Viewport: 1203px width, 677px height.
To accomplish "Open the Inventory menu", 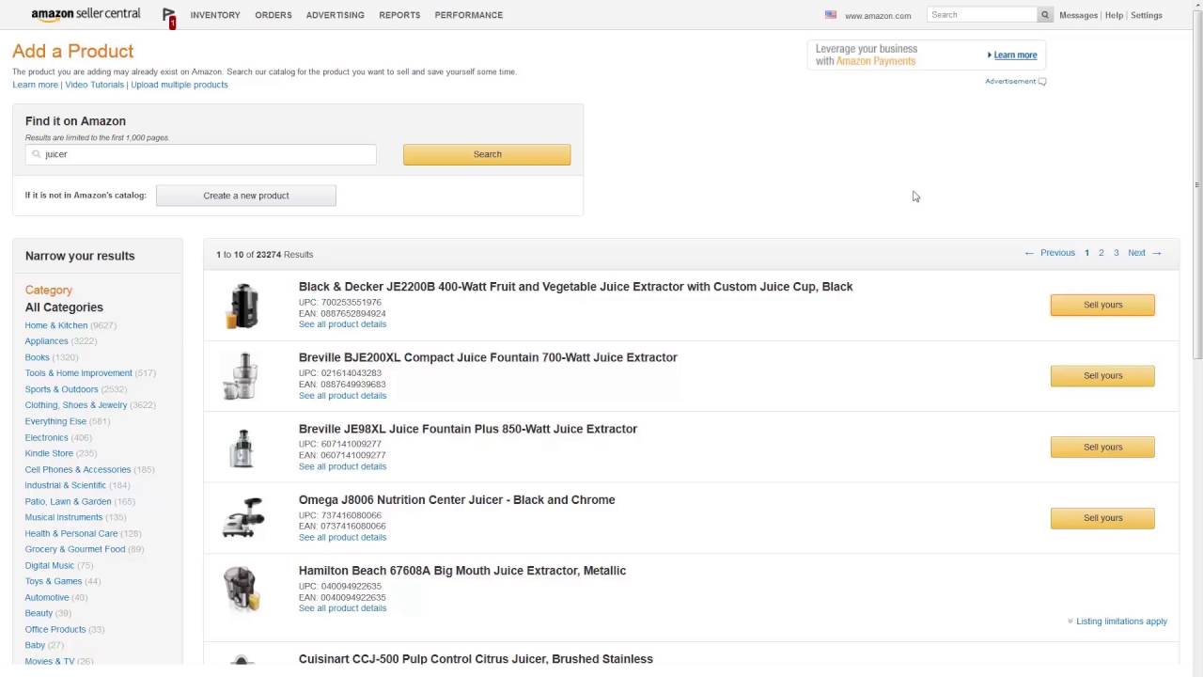I will (215, 15).
